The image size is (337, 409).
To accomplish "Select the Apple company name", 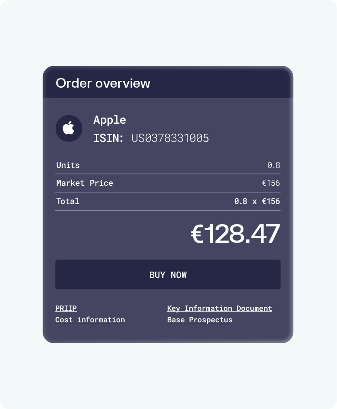I will coord(110,120).
